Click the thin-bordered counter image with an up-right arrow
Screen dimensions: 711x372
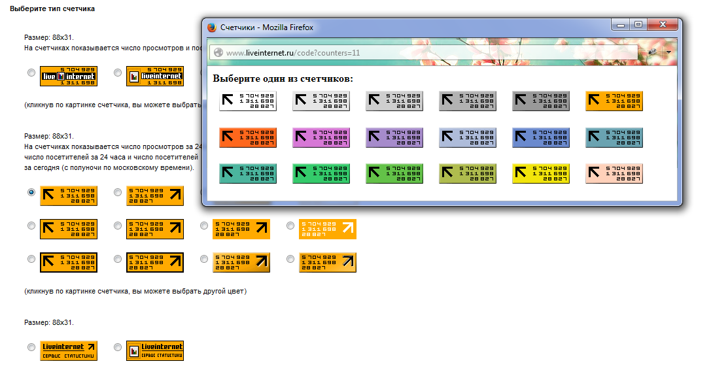point(155,229)
